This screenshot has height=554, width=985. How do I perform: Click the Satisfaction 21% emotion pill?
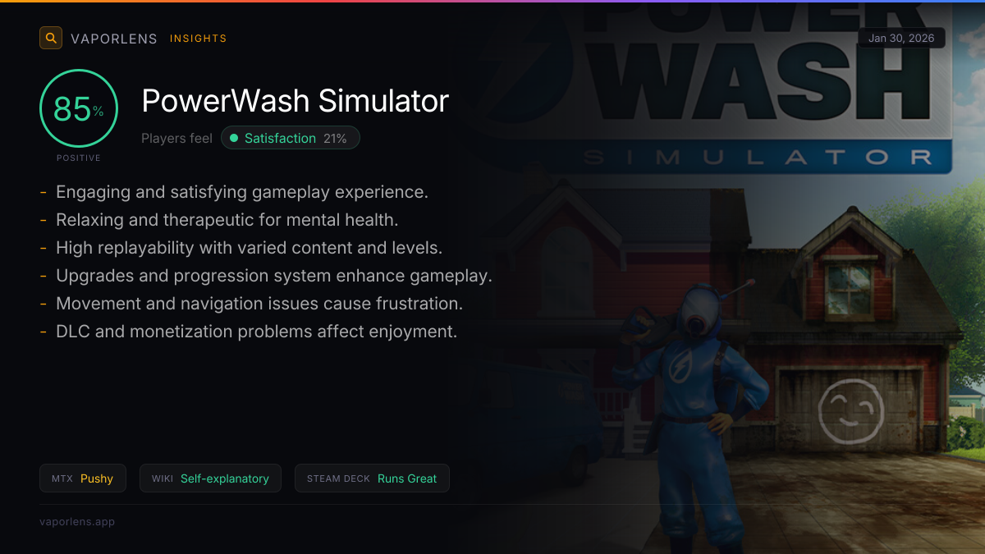[291, 138]
